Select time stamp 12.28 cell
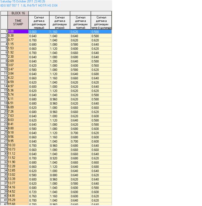 tap(18, 166)
